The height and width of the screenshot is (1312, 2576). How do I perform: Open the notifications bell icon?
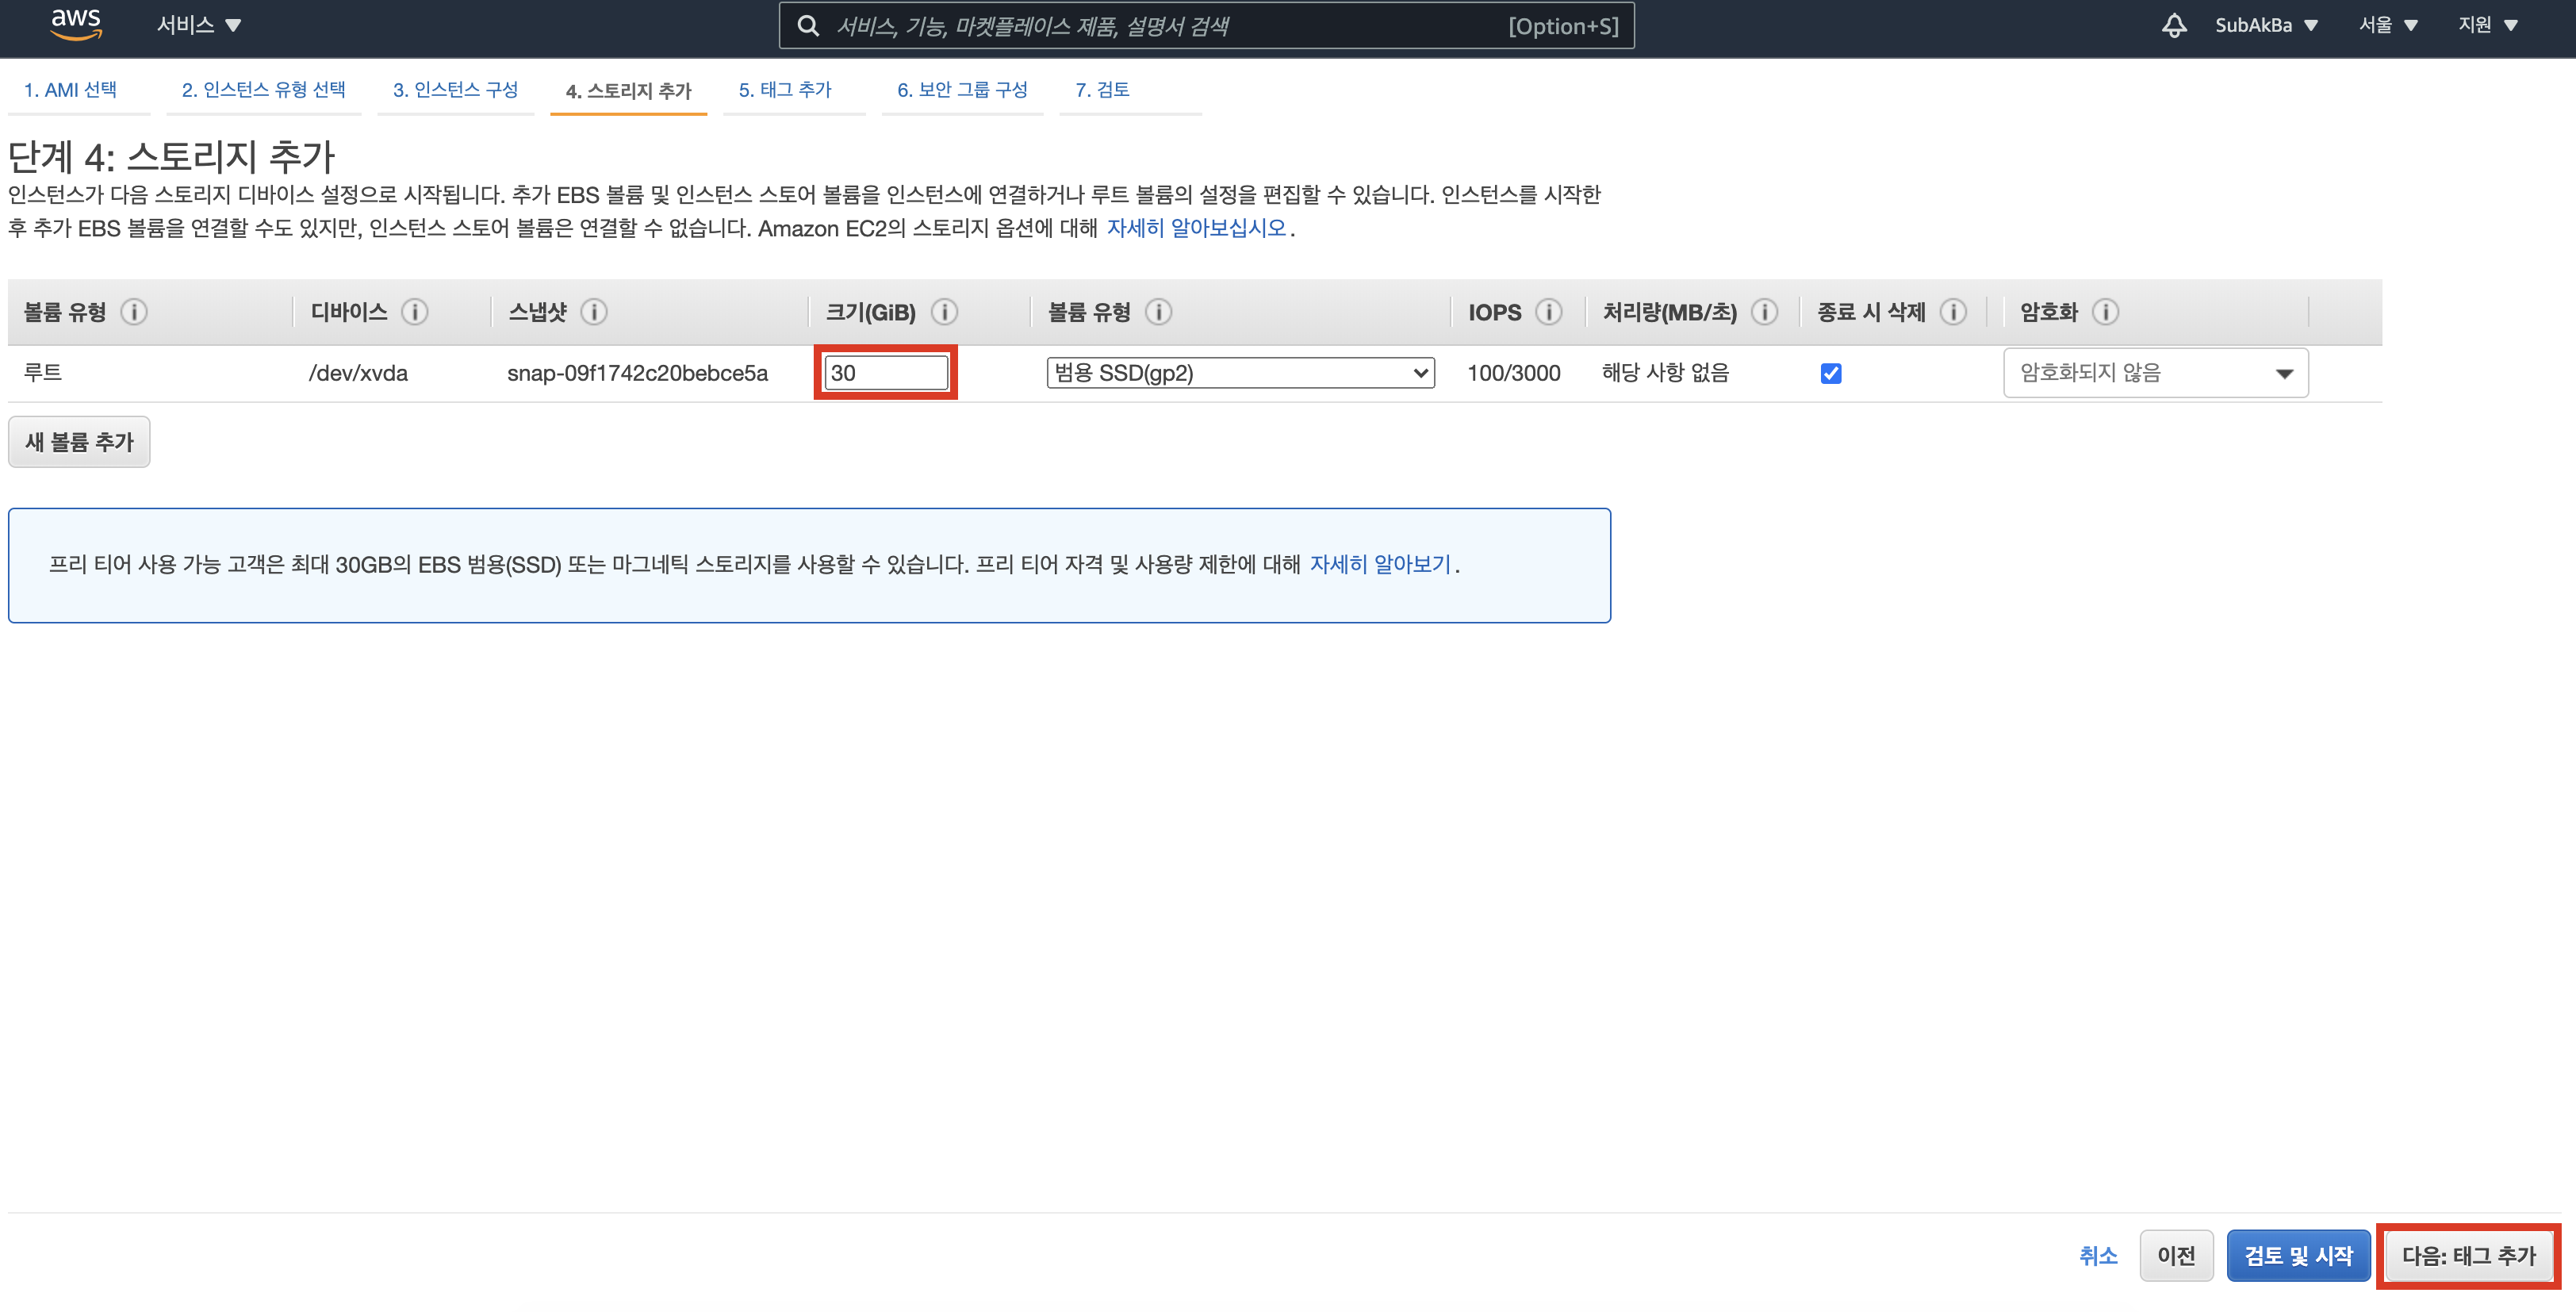pyautogui.click(x=2173, y=25)
